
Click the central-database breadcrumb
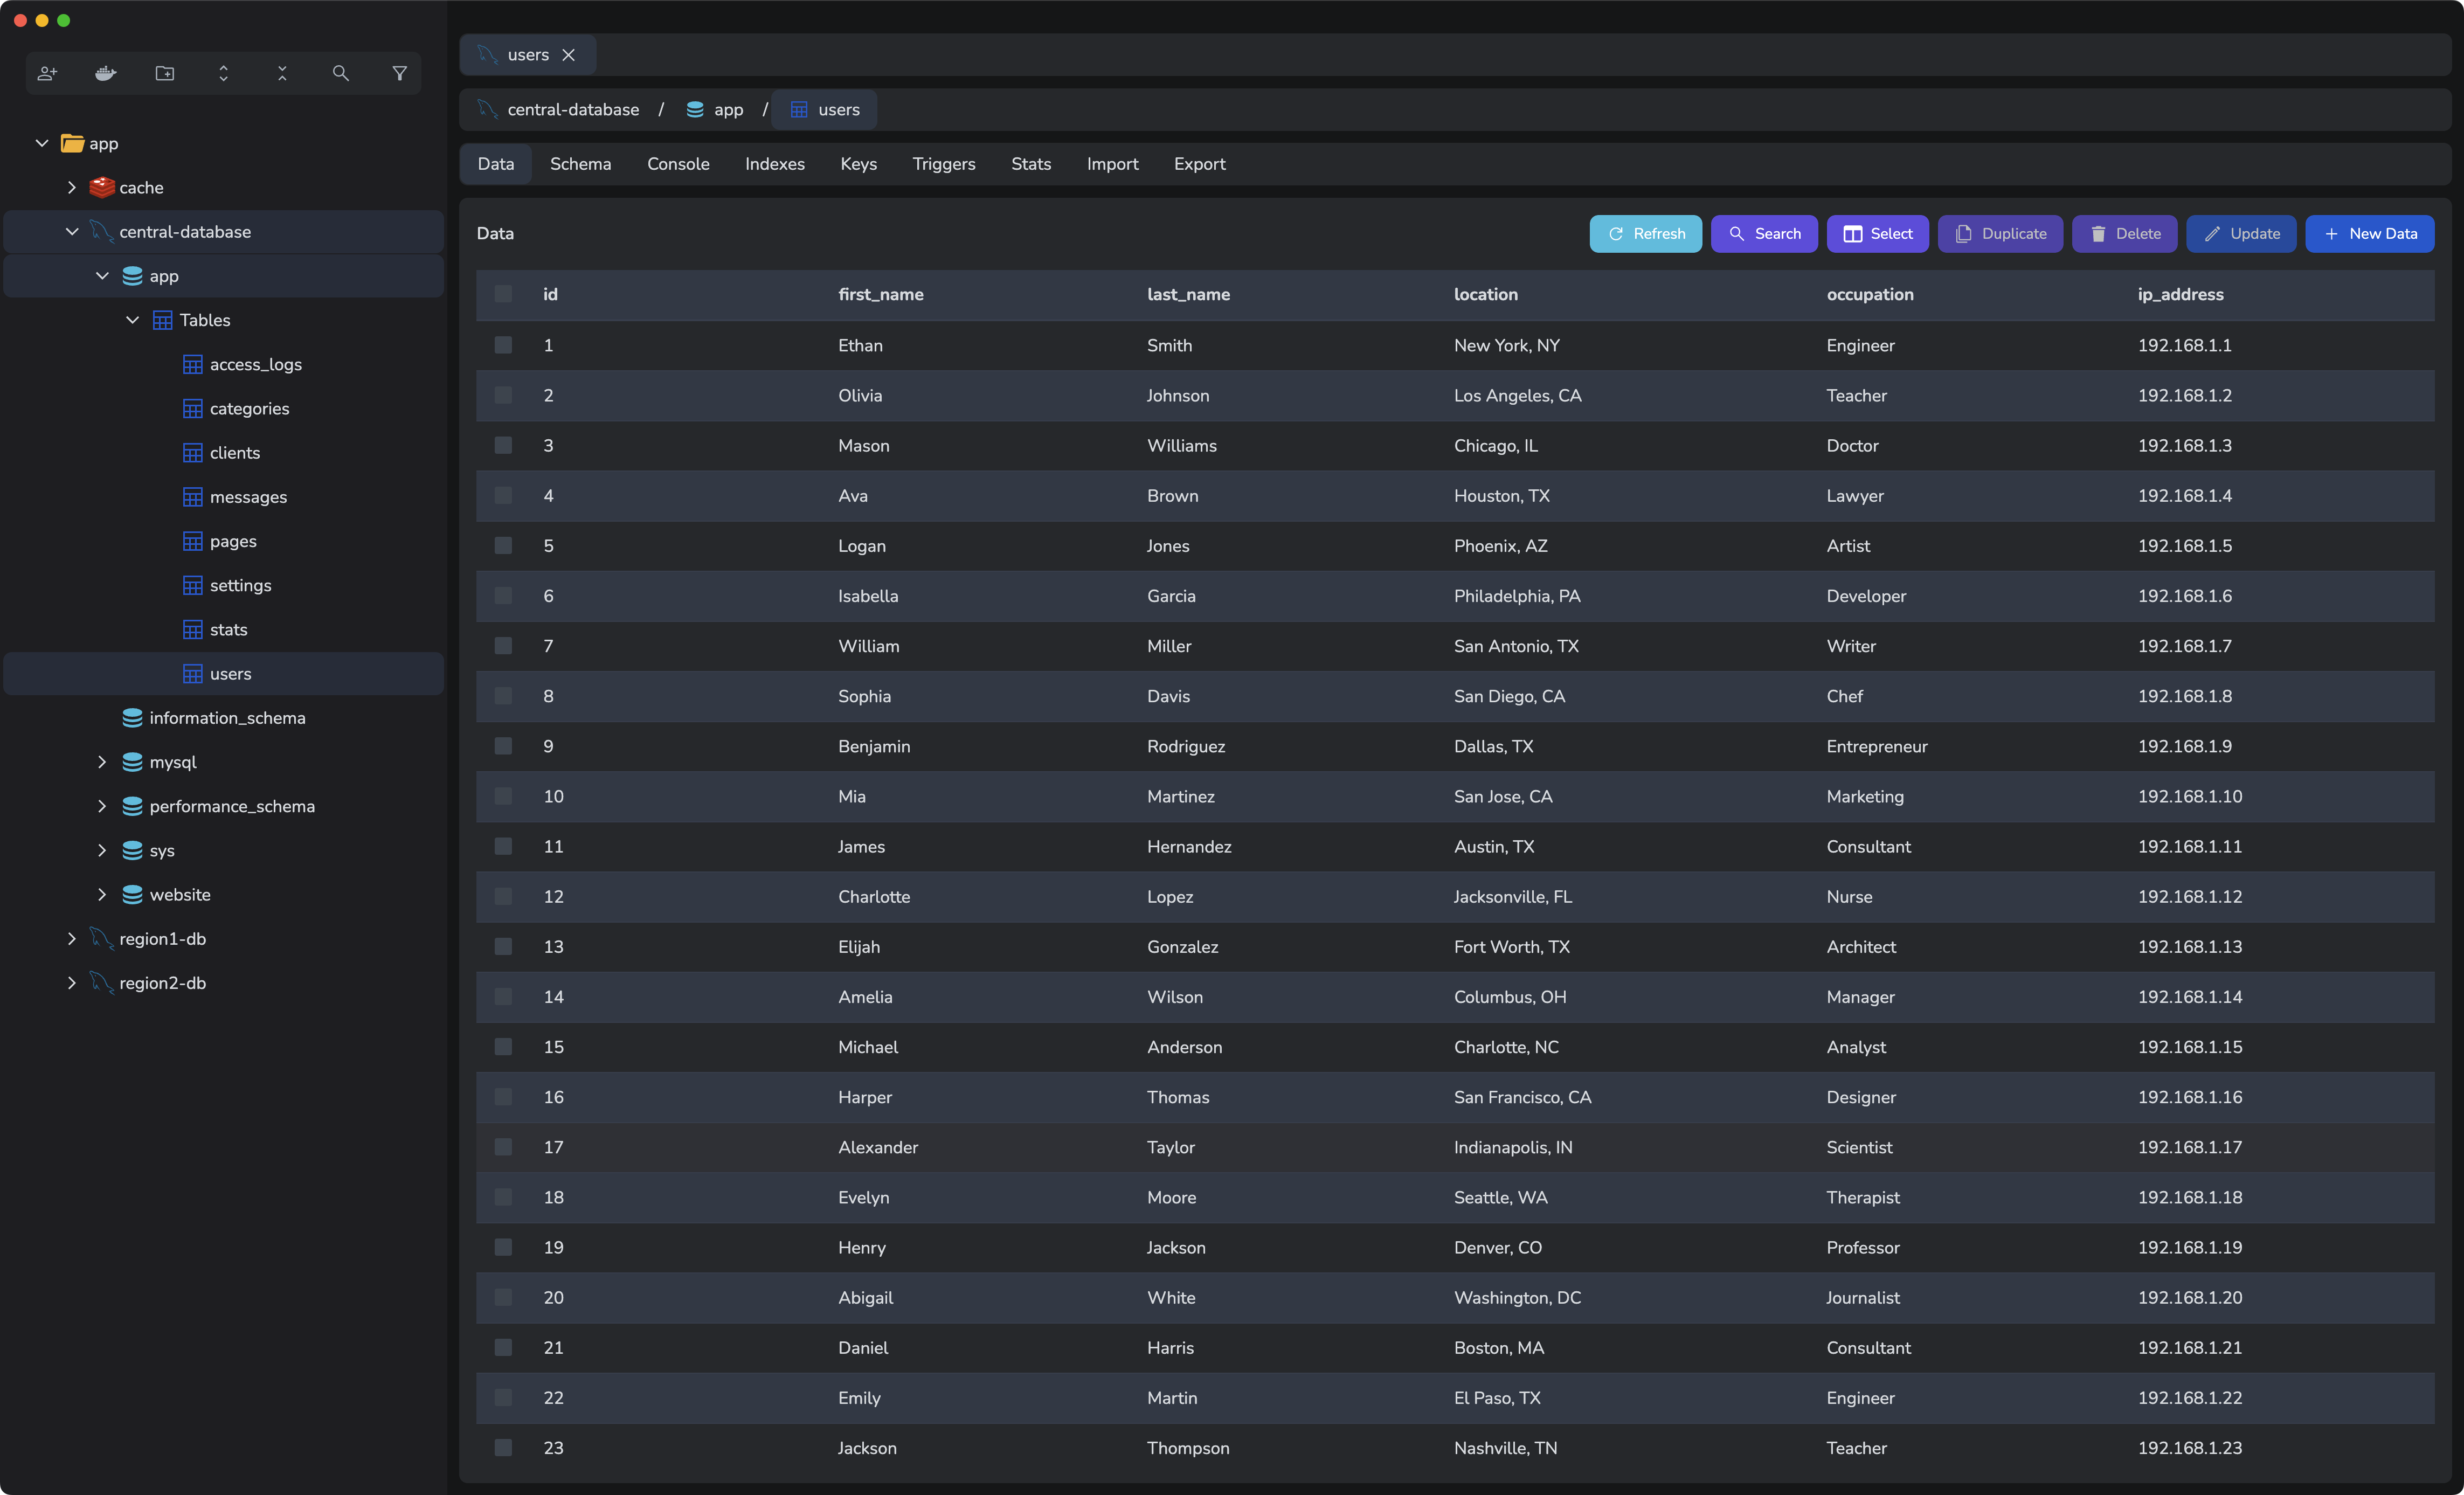[x=560, y=110]
